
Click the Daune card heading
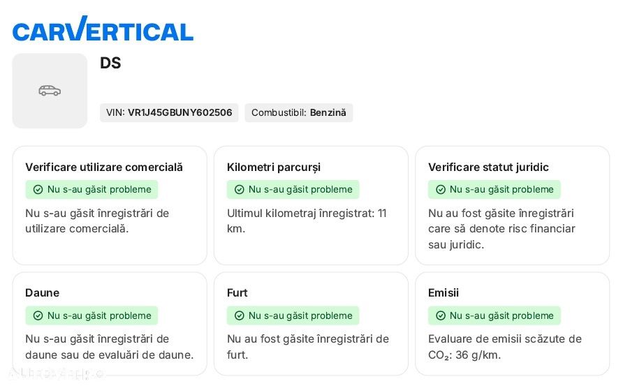pos(42,292)
